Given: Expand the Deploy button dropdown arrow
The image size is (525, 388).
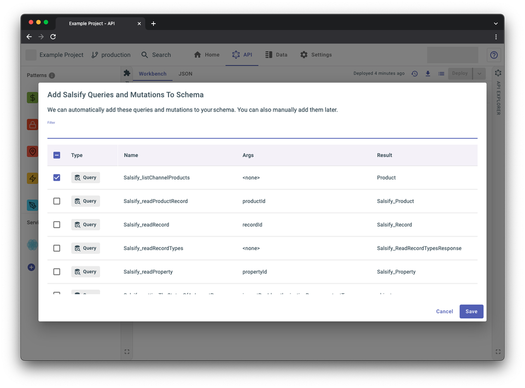Looking at the screenshot, I should click(479, 74).
